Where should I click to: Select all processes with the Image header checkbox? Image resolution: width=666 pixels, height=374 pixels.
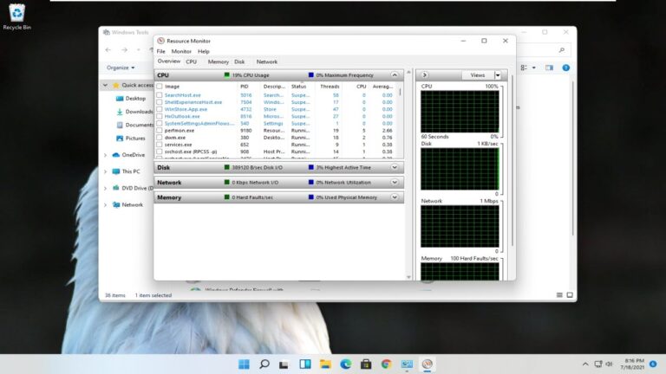coord(160,86)
